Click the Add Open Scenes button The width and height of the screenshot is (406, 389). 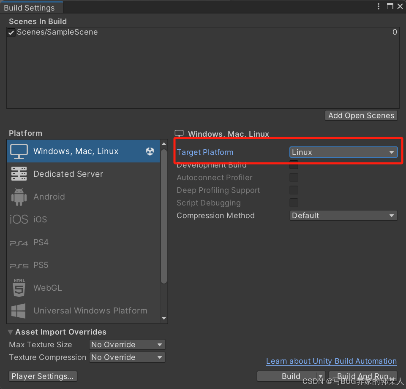pyautogui.click(x=361, y=115)
